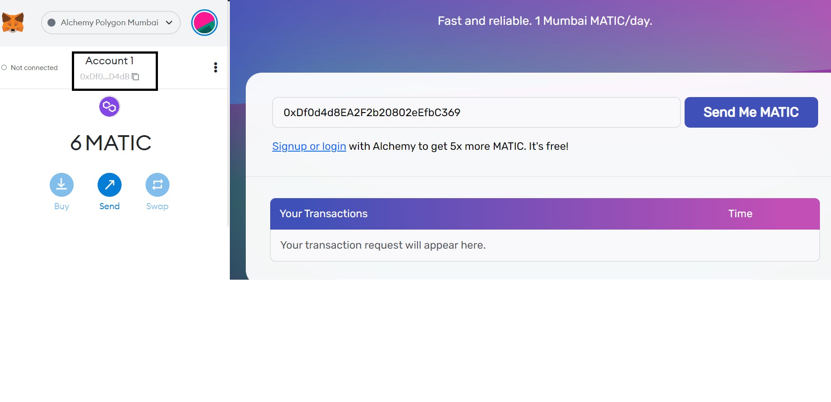The image size is (831, 402).
Task: Open the account avatar menu
Action: (205, 23)
